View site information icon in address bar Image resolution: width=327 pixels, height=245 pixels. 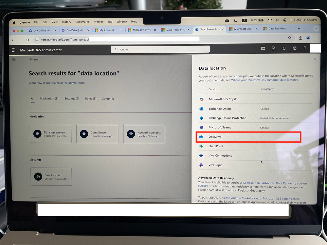coord(36,40)
